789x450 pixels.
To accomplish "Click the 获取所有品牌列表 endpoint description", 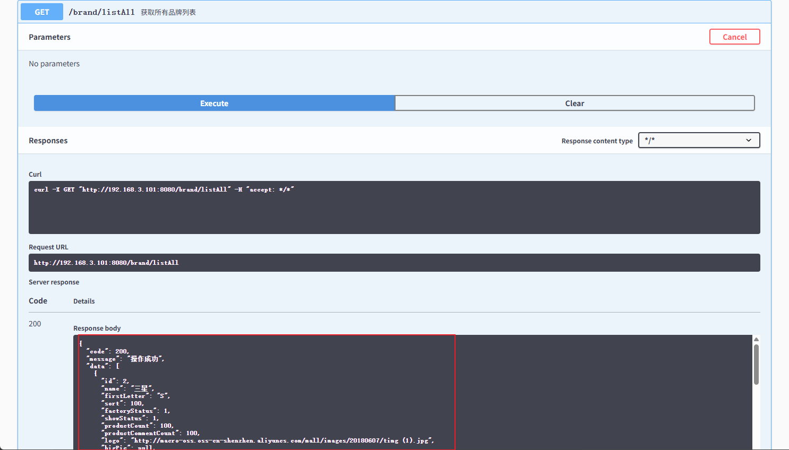I will [x=168, y=12].
